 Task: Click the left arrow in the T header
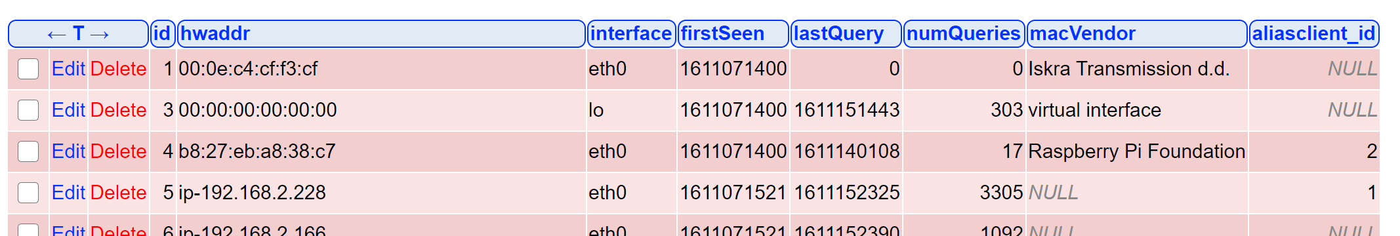pyautogui.click(x=56, y=34)
